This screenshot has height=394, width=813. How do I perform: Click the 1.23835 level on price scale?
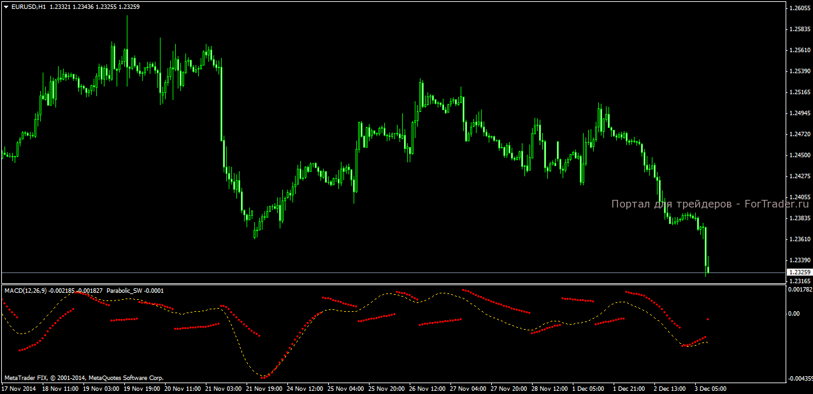pos(800,218)
